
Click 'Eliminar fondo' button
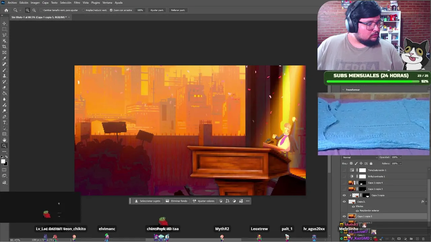click(176, 201)
